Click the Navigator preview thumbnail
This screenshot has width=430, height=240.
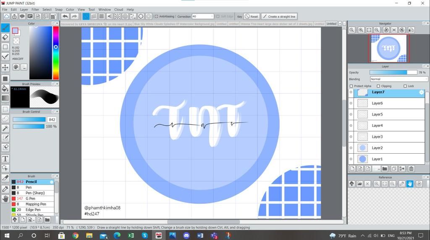[388, 48]
